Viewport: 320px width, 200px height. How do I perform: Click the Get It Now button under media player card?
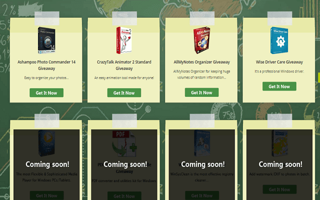coord(46,195)
